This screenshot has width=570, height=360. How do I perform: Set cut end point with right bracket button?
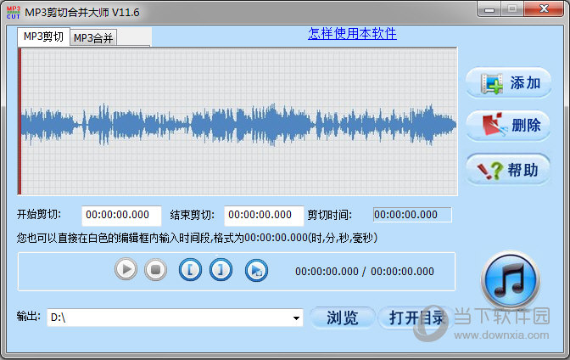click(x=221, y=270)
